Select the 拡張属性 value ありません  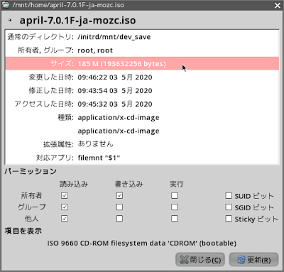click(96, 144)
